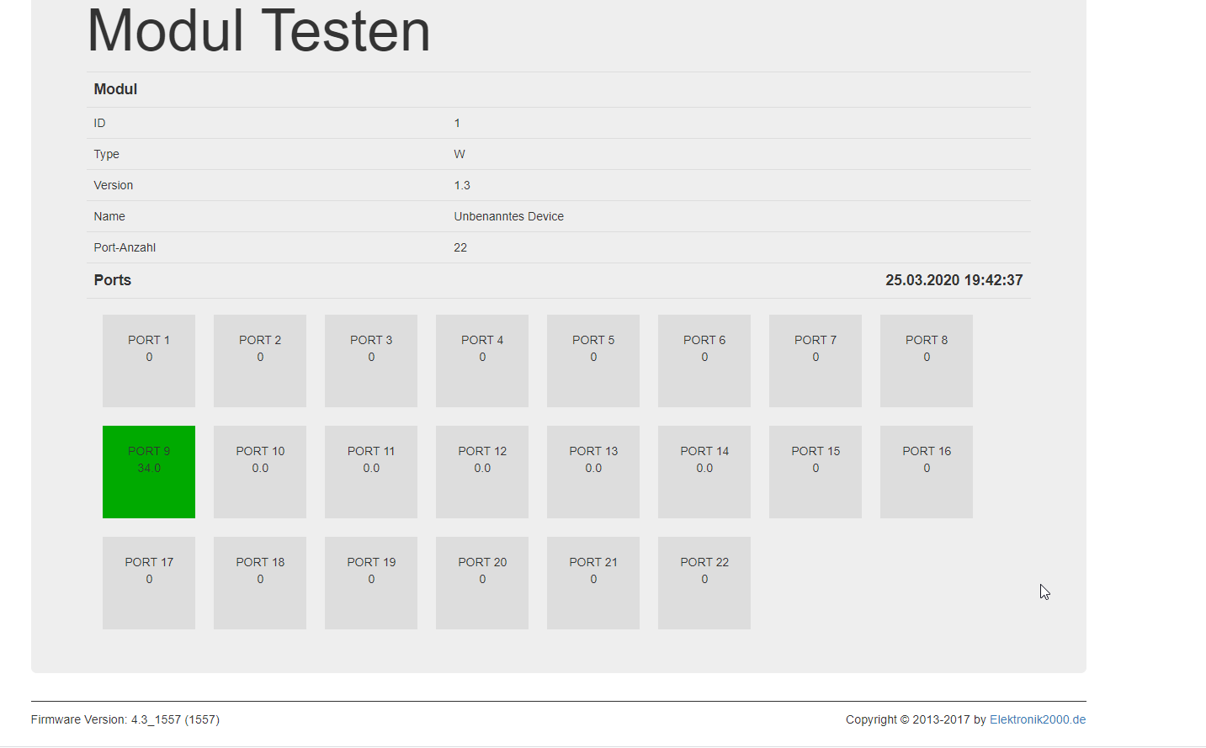The image size is (1206, 748).
Task: Select the PORT 3 tile
Action: [371, 361]
